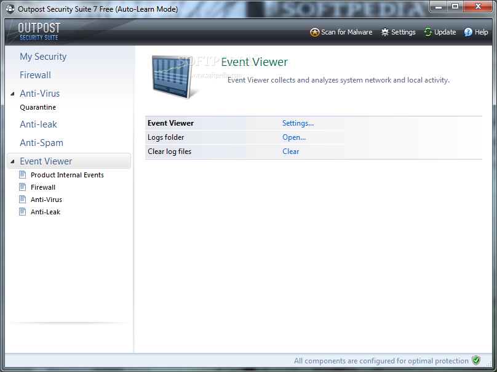Open the Anti-Virus log under Event Viewer
Screen dimensions: 497x372
click(x=46, y=200)
